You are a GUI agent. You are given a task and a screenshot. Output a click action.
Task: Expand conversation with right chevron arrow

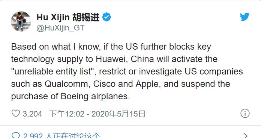[x=246, y=135]
